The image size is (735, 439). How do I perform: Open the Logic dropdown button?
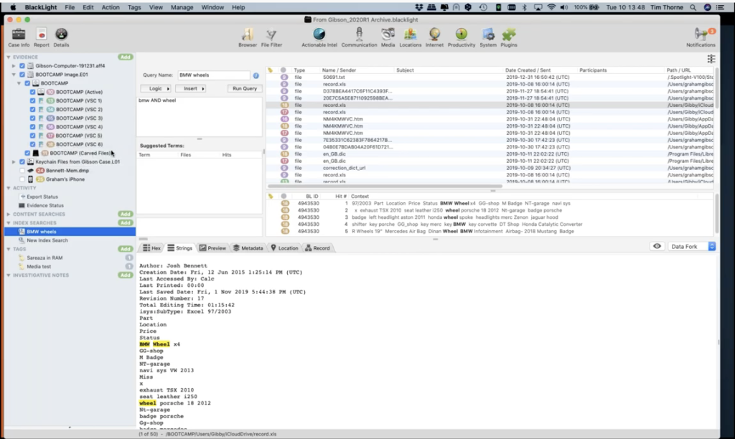pyautogui.click(x=156, y=88)
